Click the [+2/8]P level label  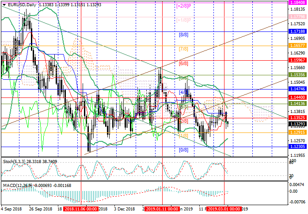(x=183, y=6)
